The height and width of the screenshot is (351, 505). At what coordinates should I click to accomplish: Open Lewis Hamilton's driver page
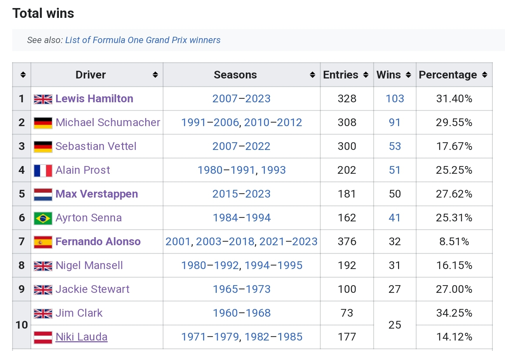coord(94,98)
